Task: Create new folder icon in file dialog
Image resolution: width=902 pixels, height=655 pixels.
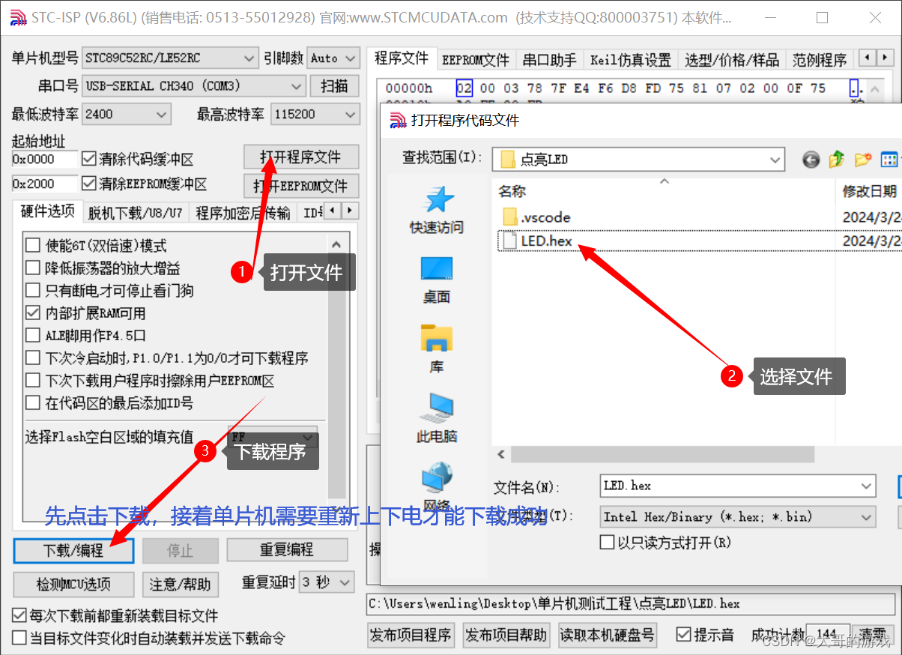Action: tap(863, 159)
